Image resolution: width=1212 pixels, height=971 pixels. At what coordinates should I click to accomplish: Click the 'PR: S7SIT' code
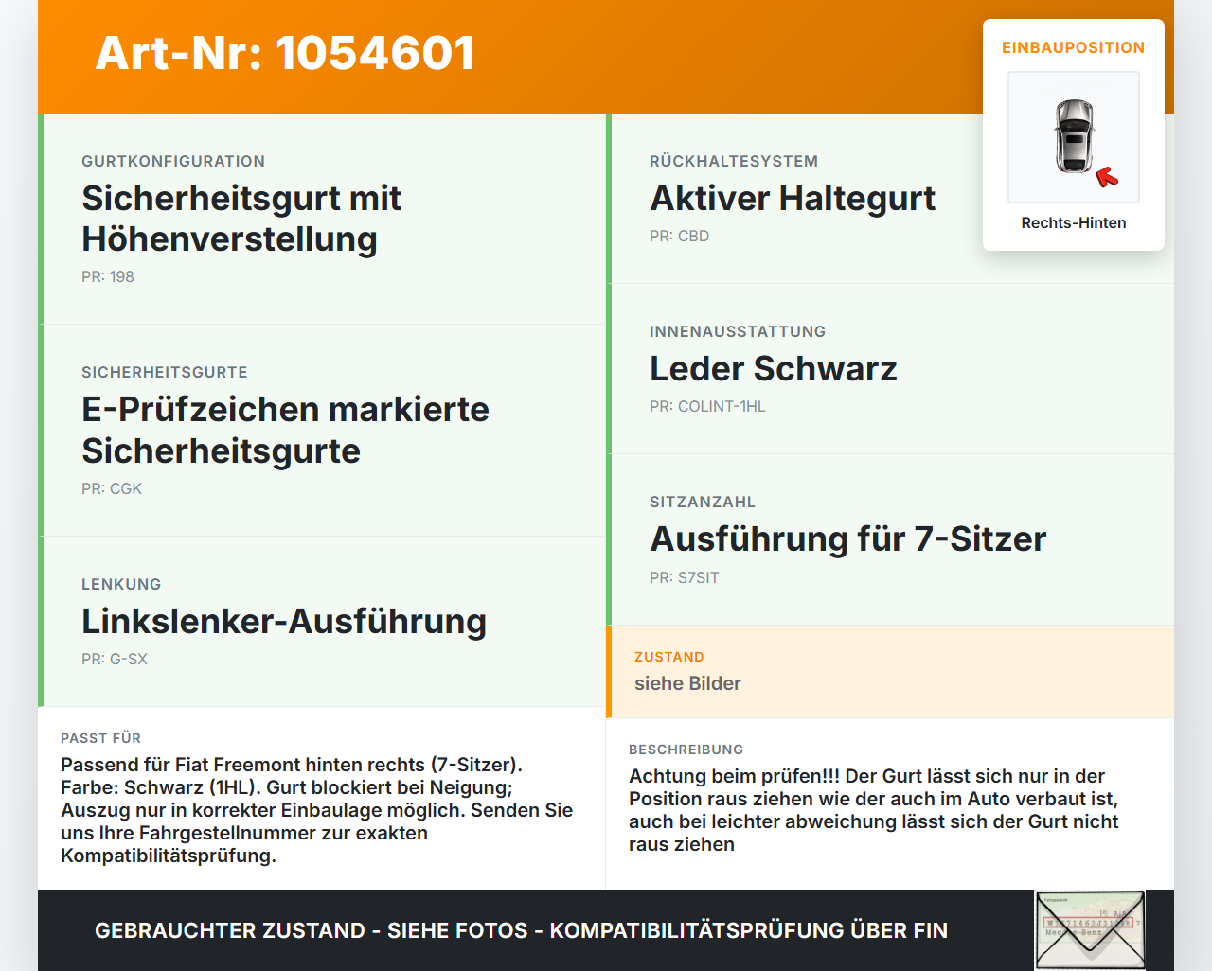point(685,577)
